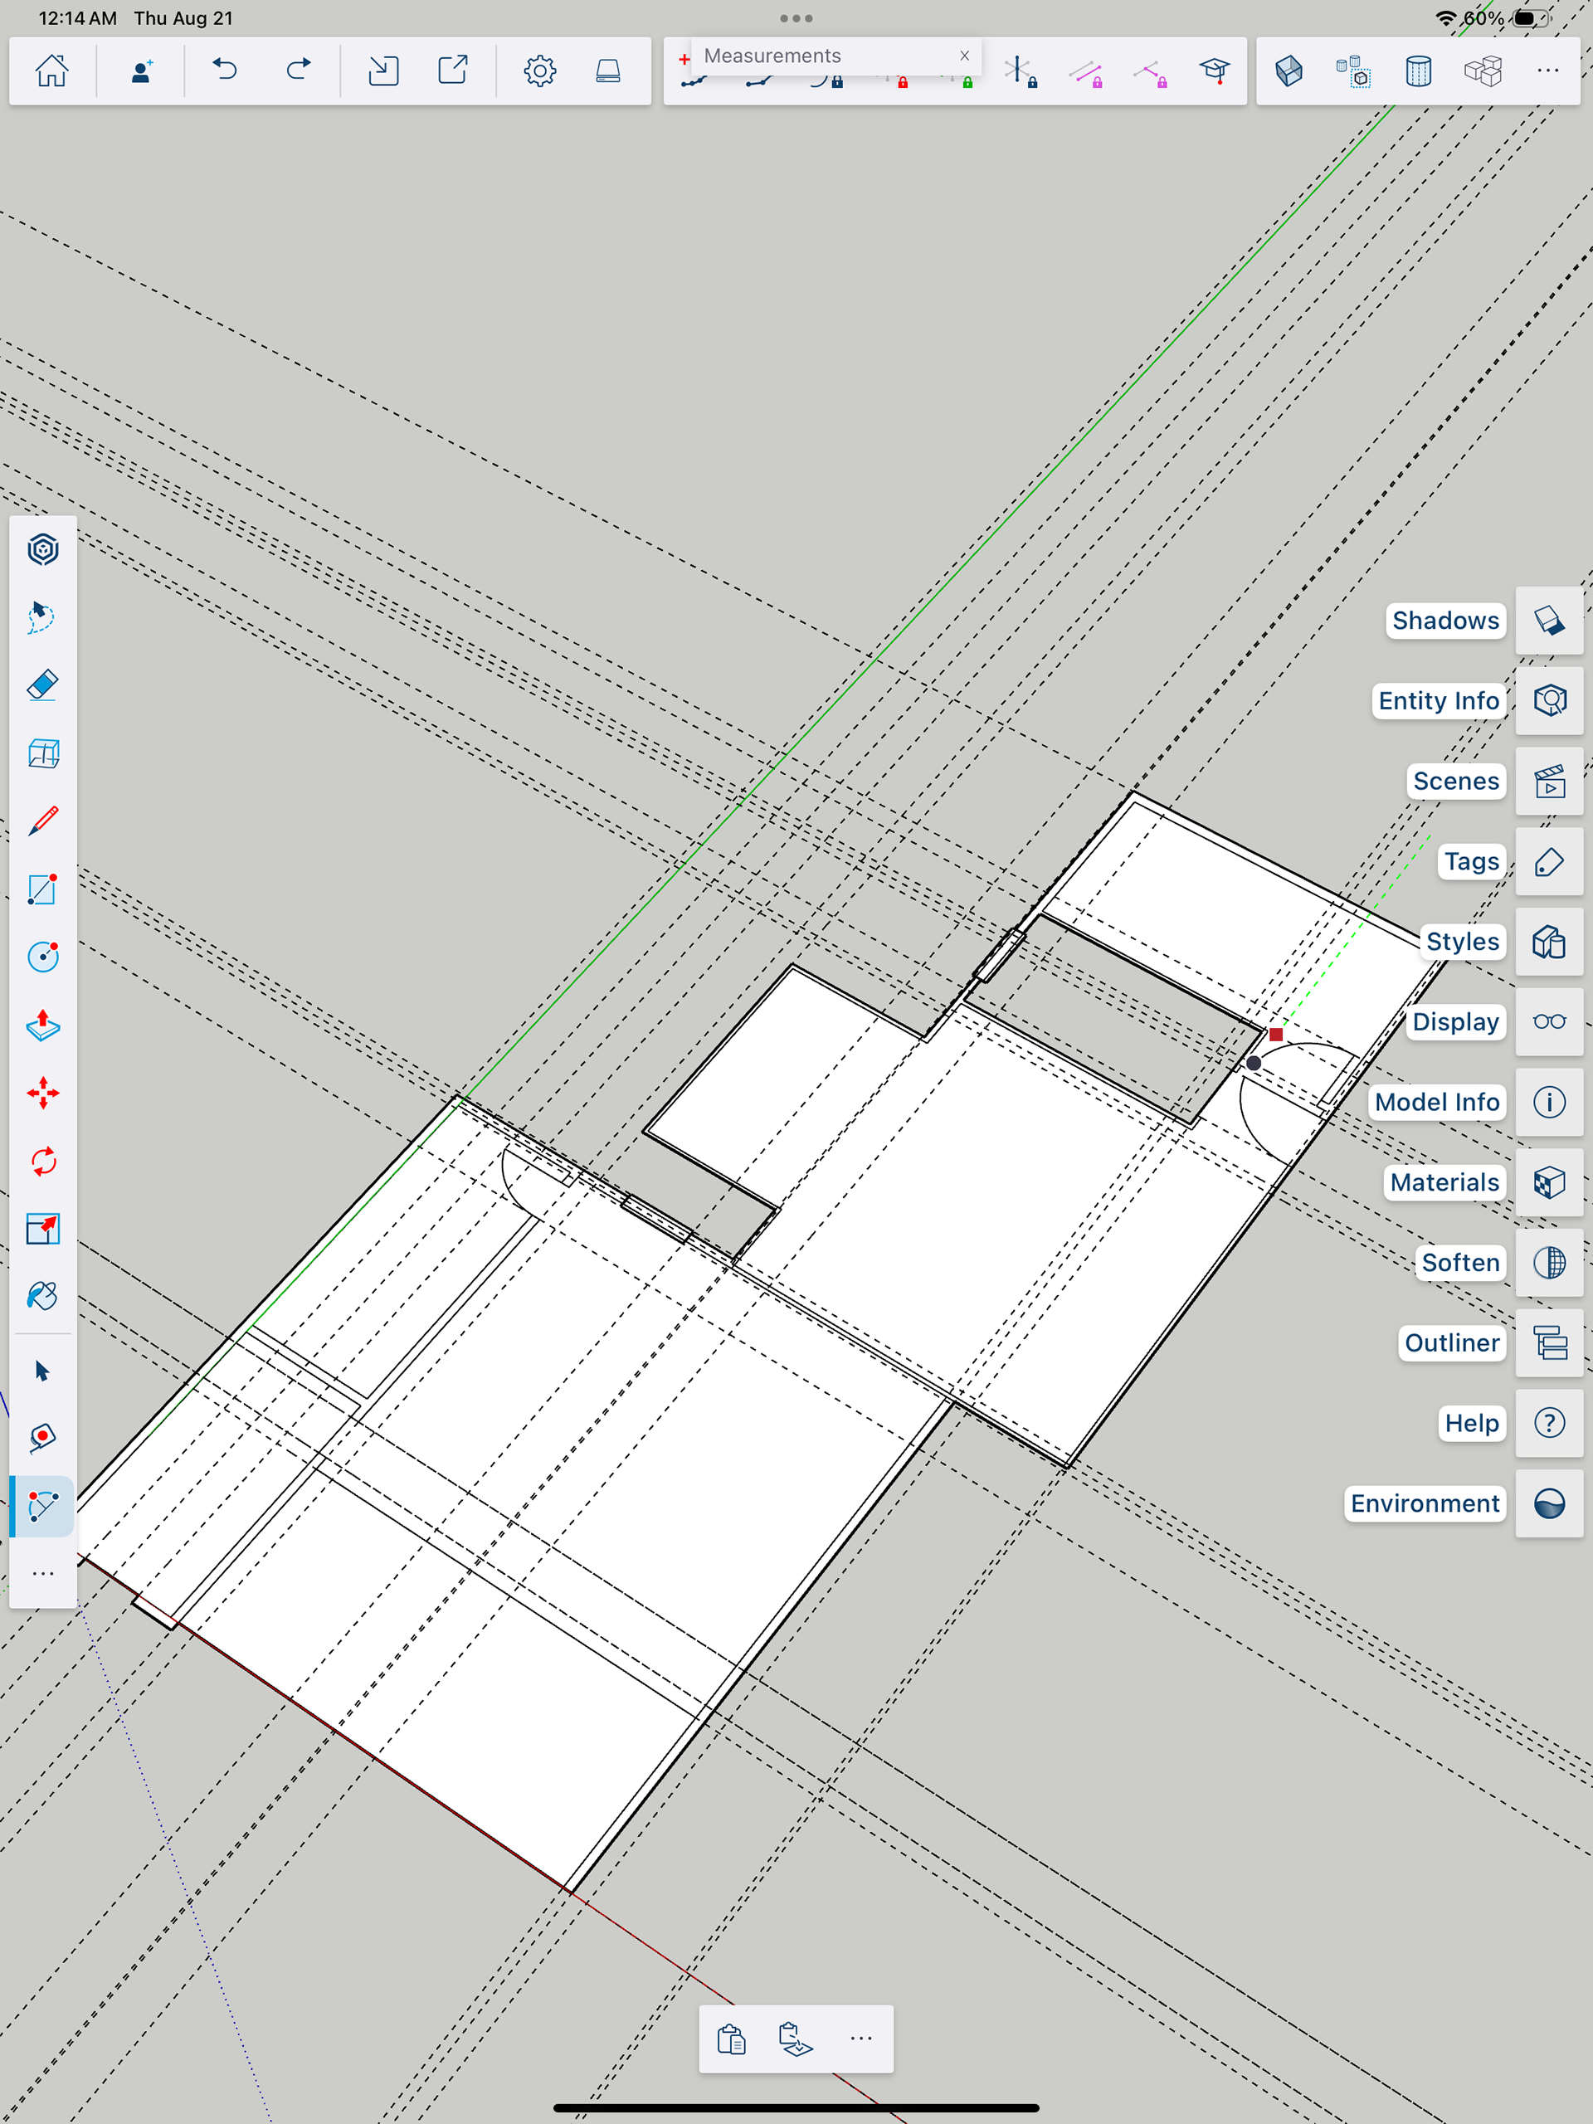1593x2124 pixels.
Task: Click the Measurements input field
Action: coord(826,56)
